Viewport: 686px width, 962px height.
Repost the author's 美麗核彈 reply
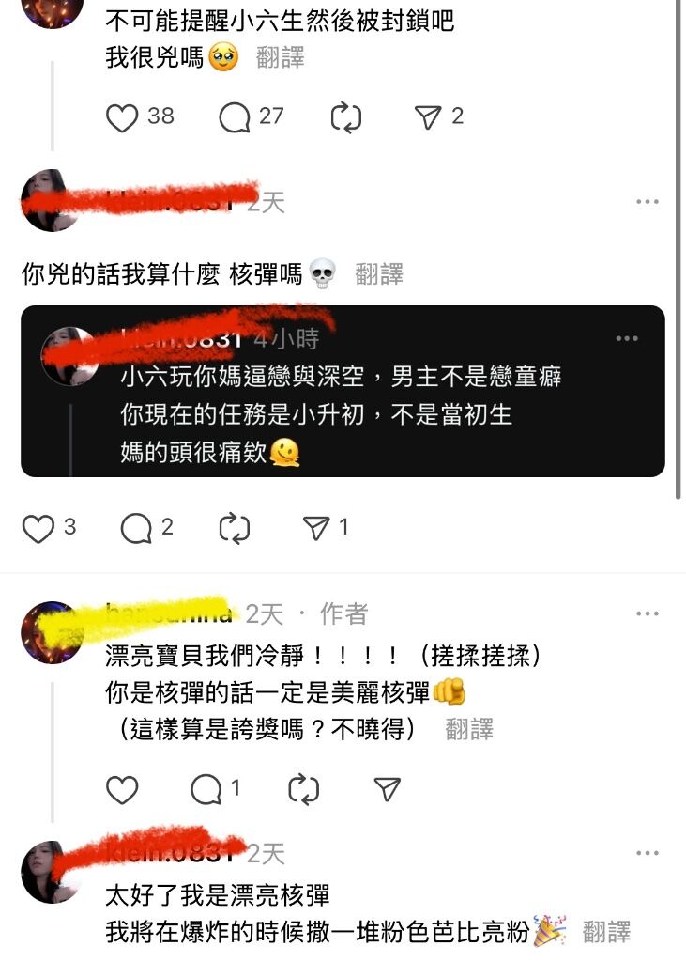[x=303, y=789]
